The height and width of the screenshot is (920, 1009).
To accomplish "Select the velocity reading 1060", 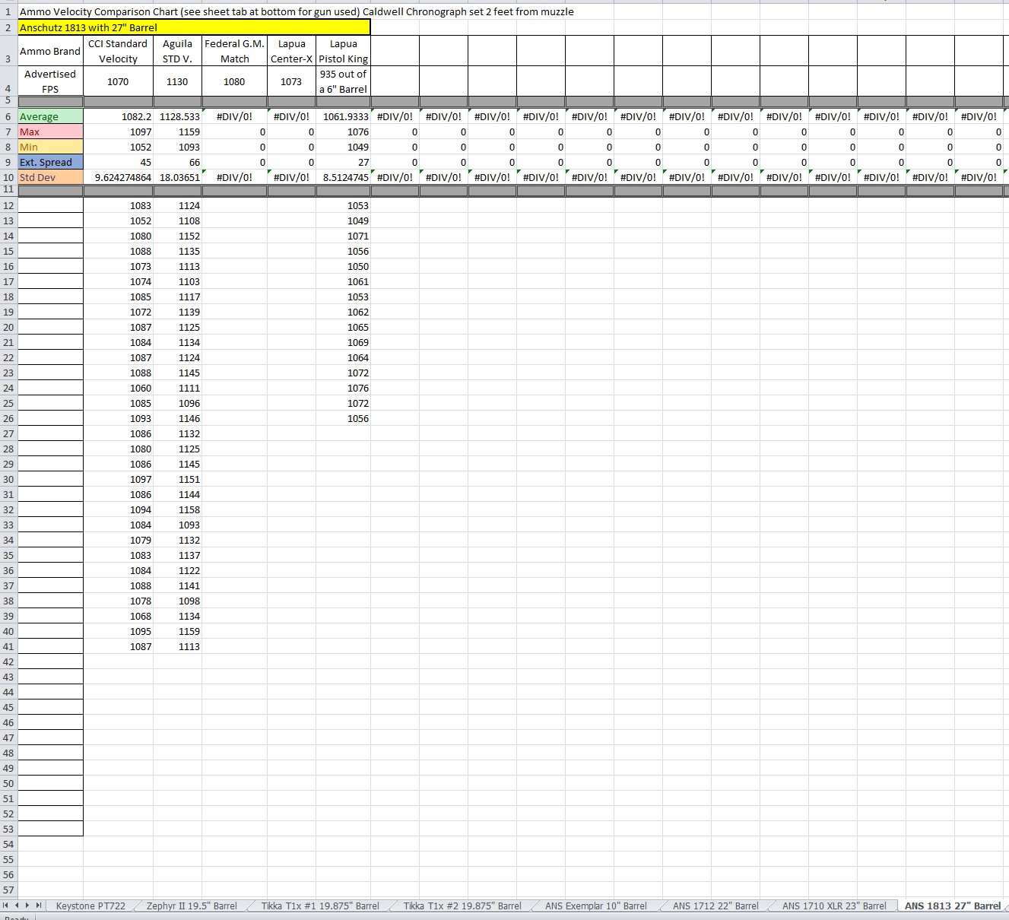I will (118, 388).
